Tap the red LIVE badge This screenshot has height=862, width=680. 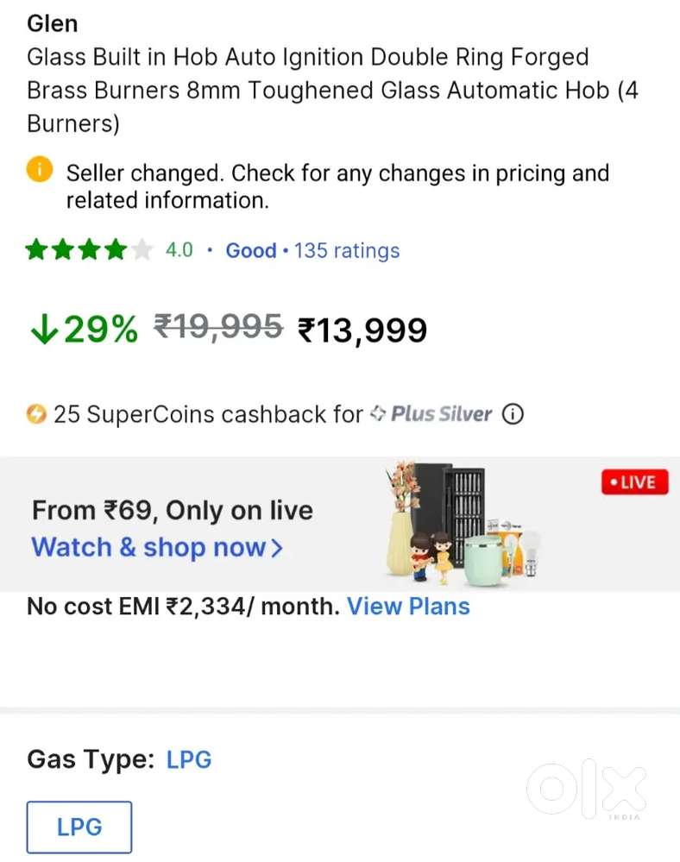click(635, 482)
